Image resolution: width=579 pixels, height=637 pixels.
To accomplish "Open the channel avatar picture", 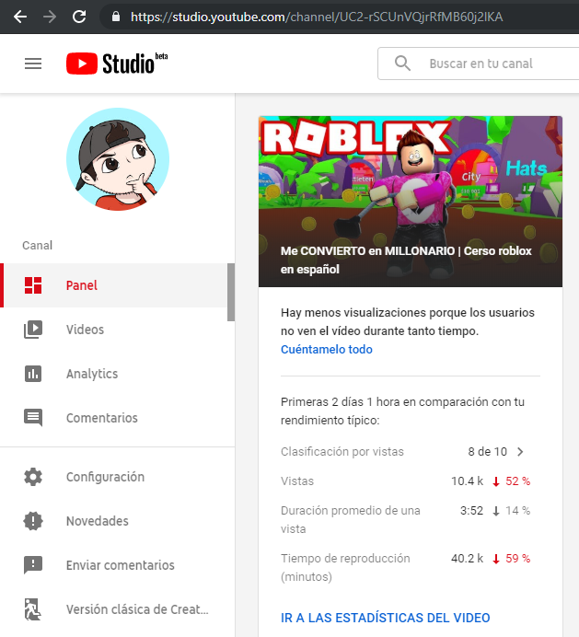I will click(x=118, y=159).
